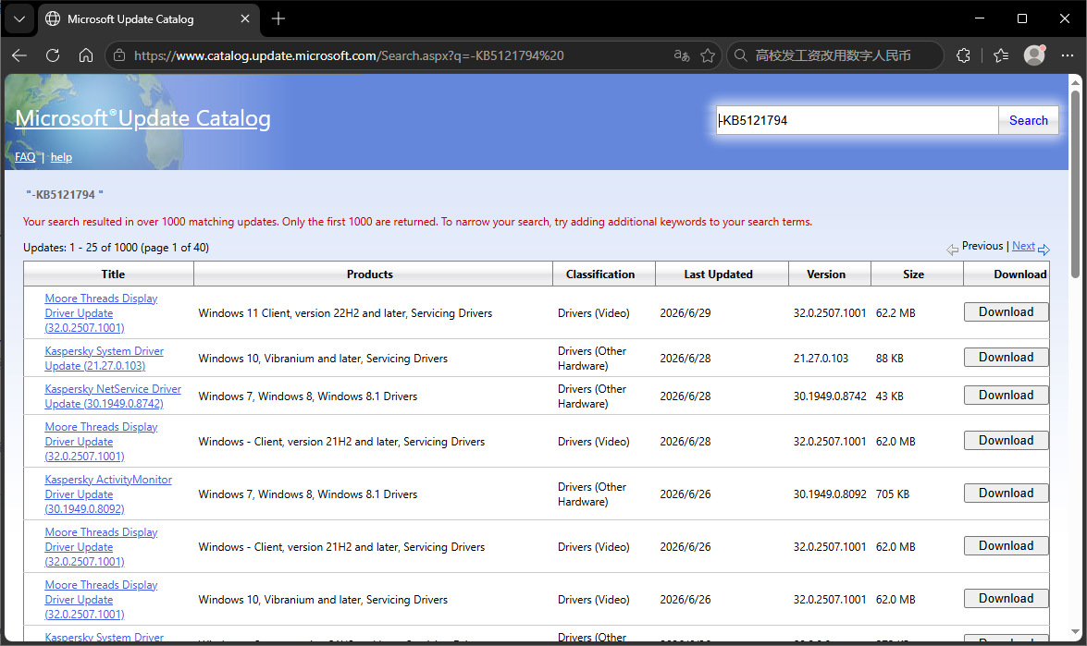Open the favorites list icon
Screen dimensions: 1087x646
tap(1001, 55)
